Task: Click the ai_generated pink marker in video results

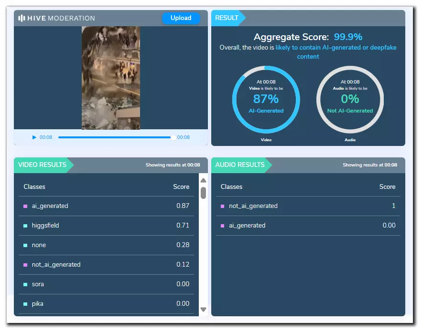Action: (25, 206)
